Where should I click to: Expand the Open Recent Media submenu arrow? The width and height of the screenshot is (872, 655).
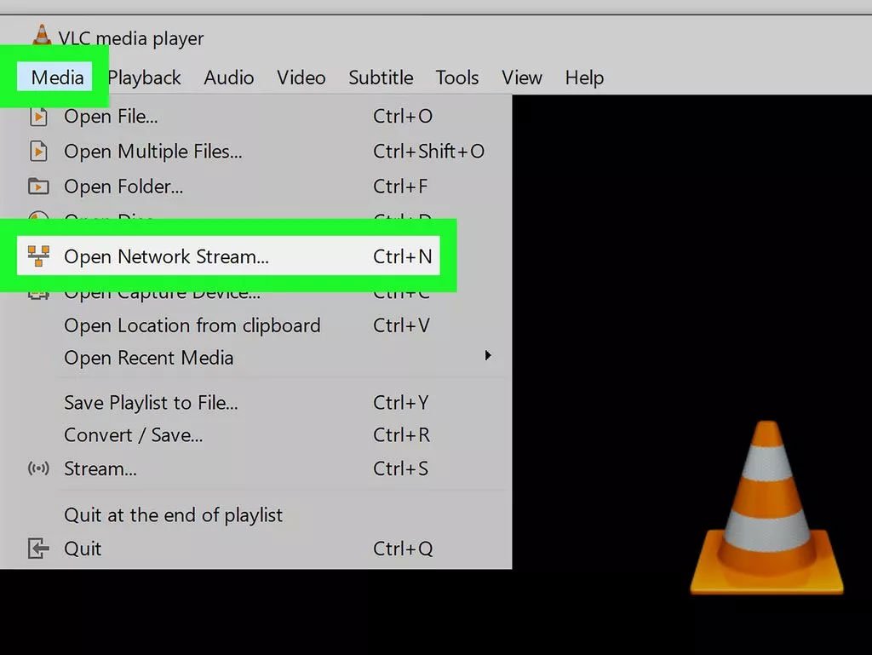(488, 355)
